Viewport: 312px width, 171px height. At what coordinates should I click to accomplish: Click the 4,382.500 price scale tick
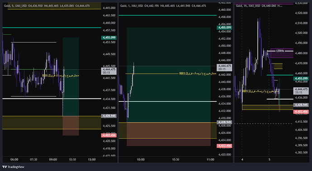301,152
